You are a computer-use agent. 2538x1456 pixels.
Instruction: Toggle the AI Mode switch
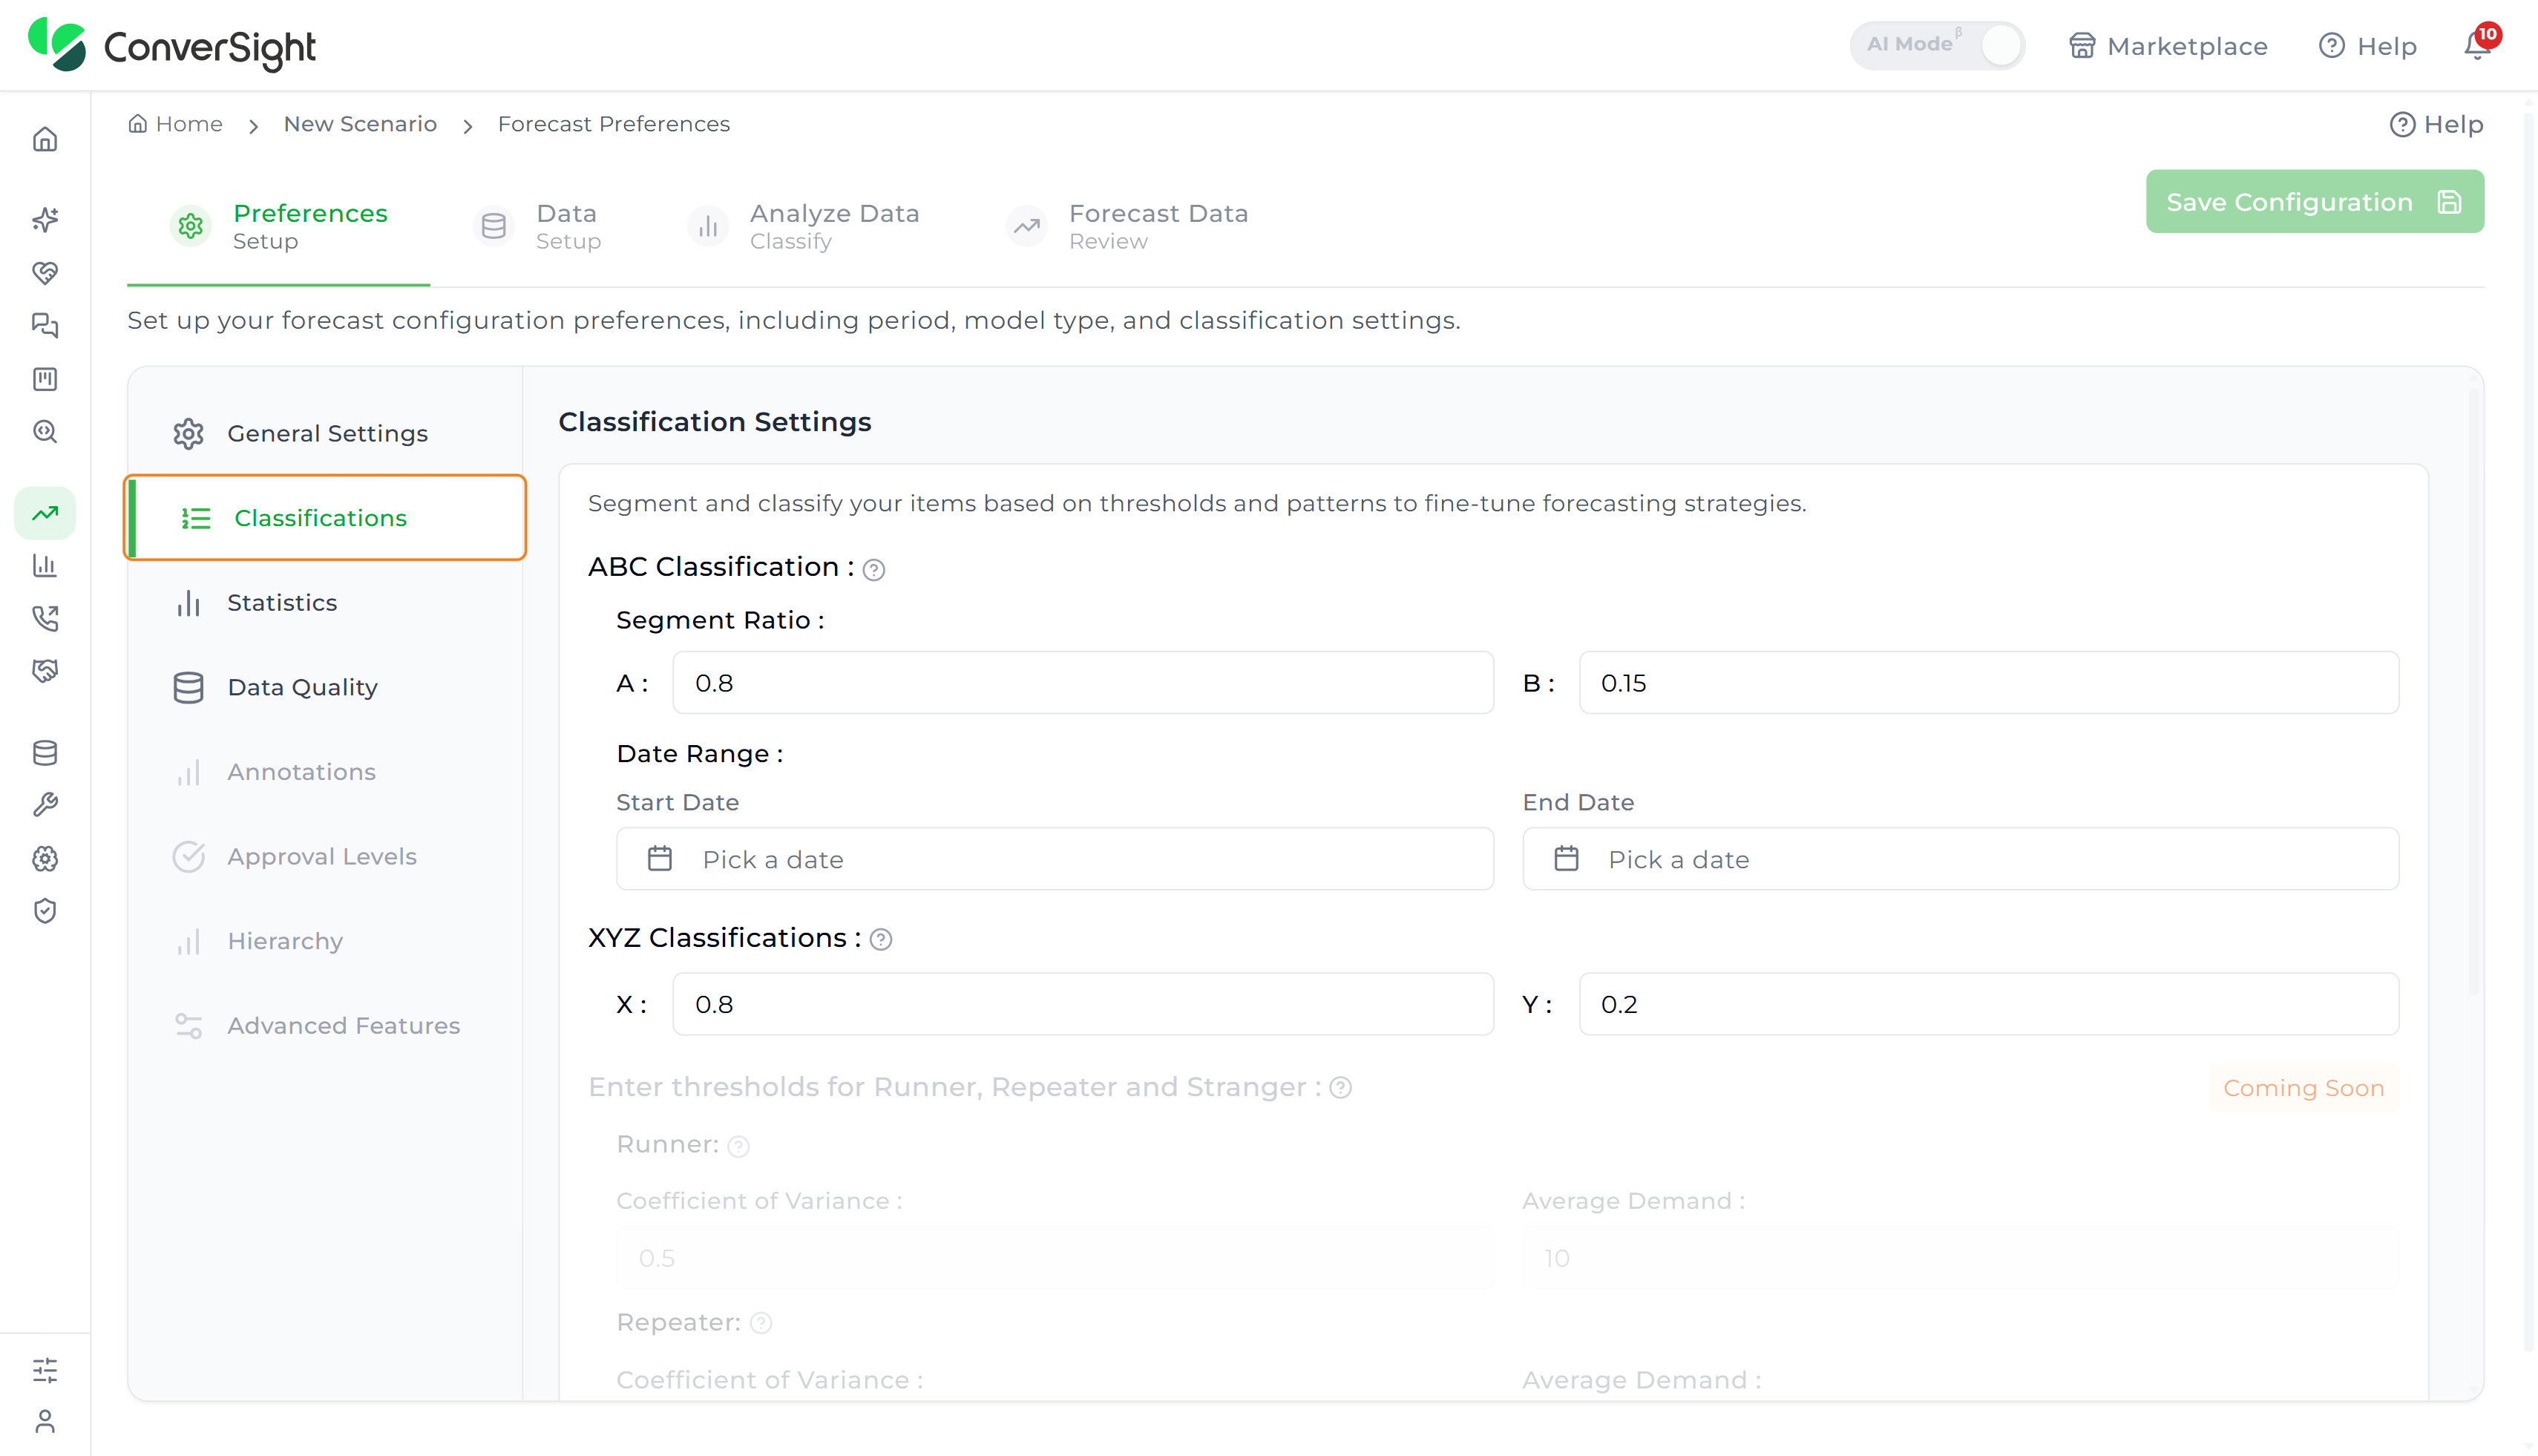coord(1937,45)
